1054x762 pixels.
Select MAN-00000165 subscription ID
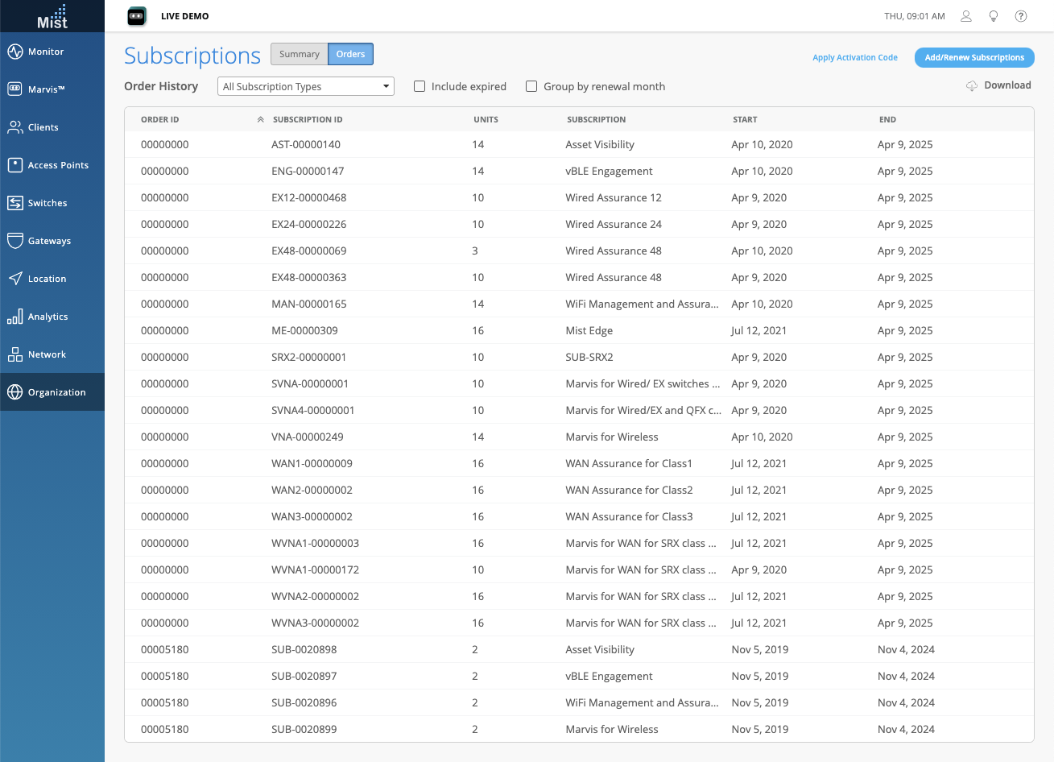tap(309, 304)
